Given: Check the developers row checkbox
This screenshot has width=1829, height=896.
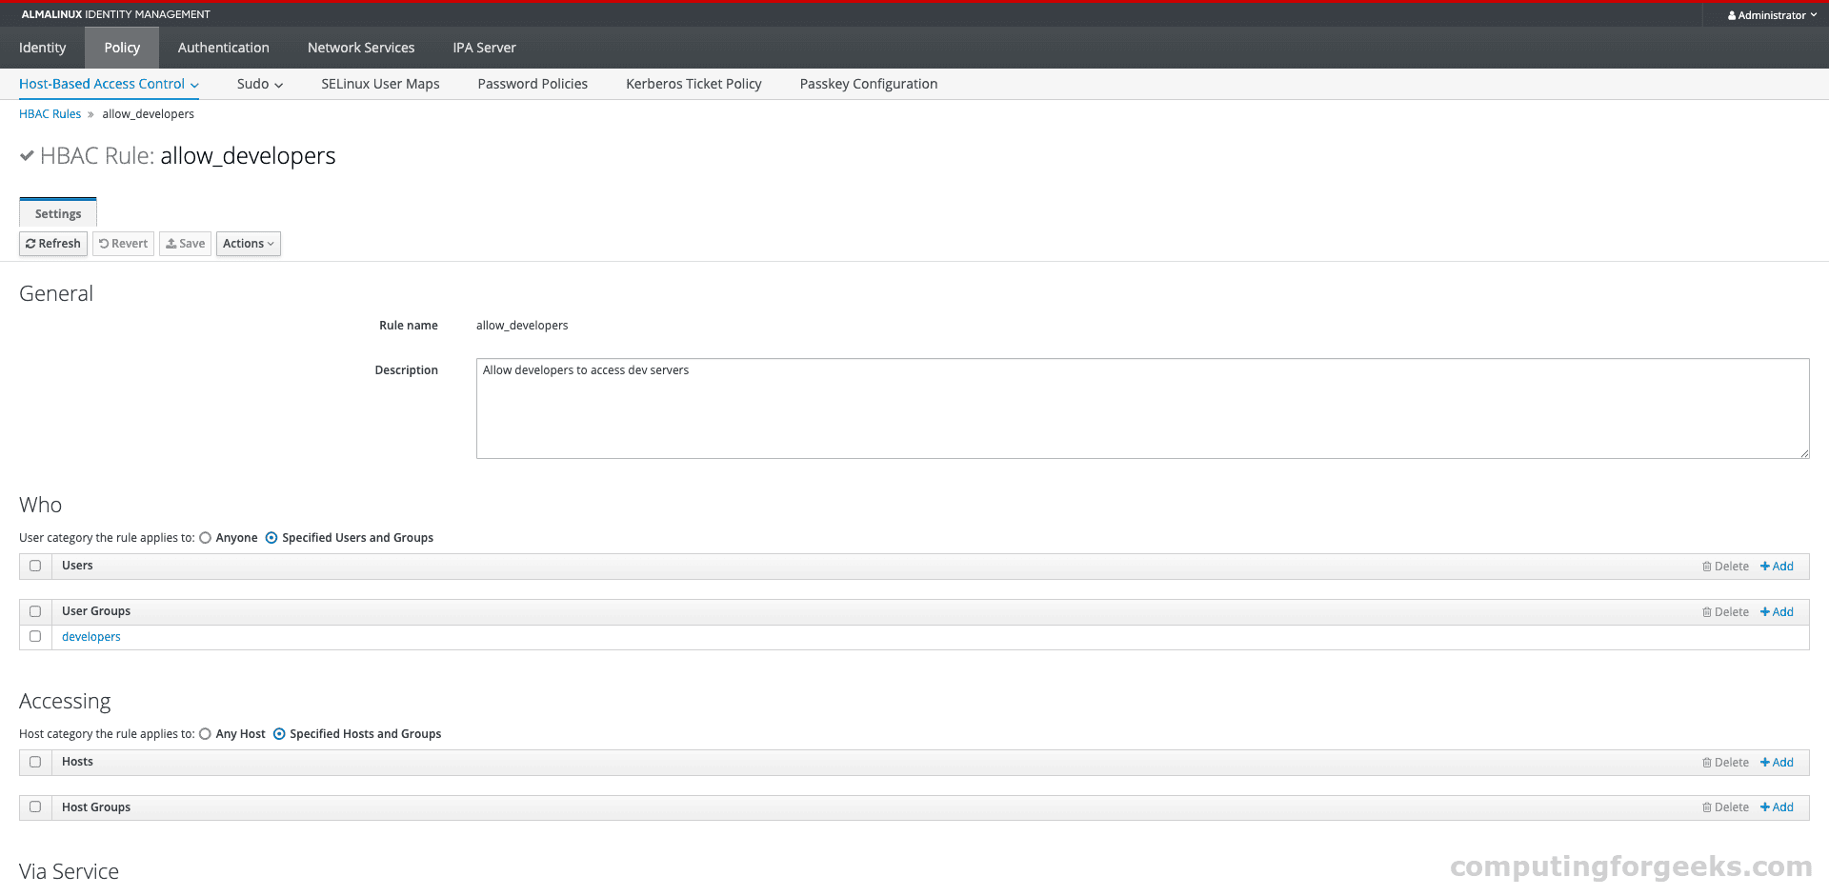Looking at the screenshot, I should point(34,636).
